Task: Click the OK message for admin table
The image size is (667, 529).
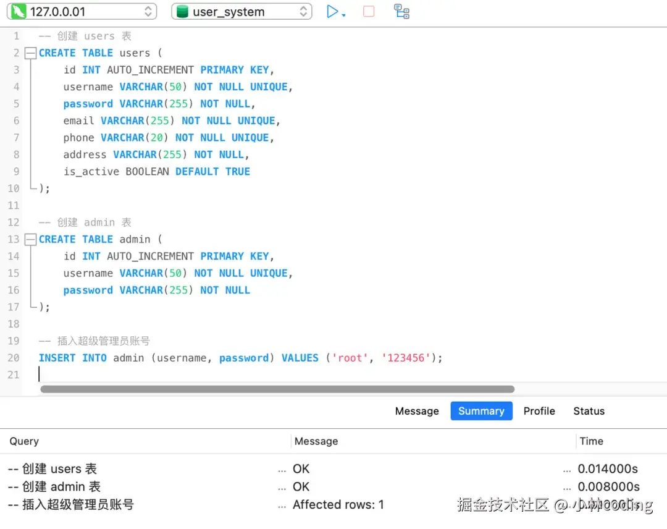Action: pyautogui.click(x=301, y=486)
